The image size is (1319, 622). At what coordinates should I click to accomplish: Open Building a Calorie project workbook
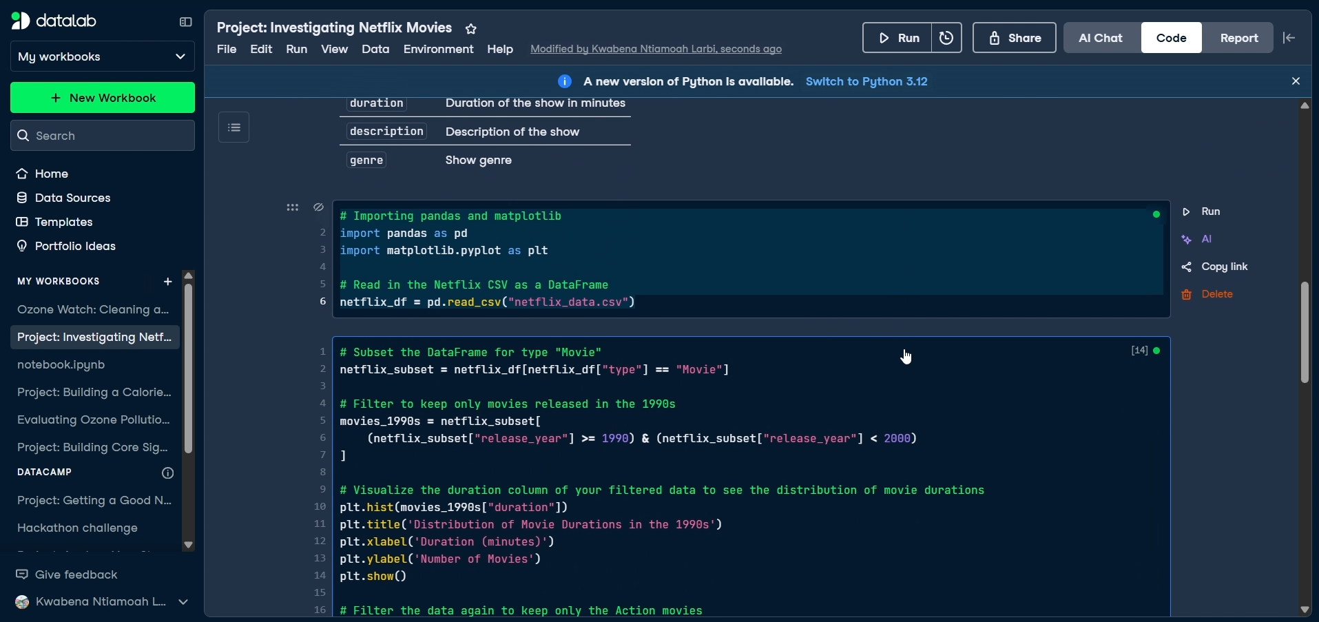94,393
